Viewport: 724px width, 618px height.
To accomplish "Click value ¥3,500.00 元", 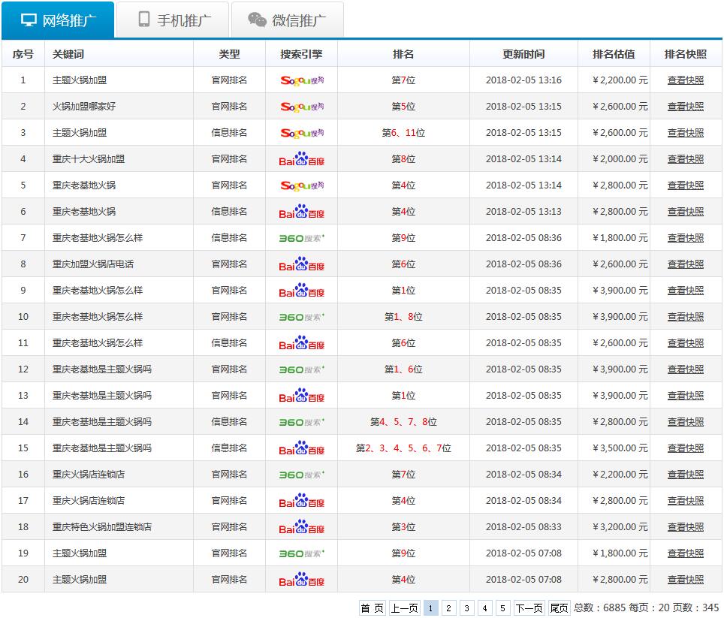I will point(620,448).
